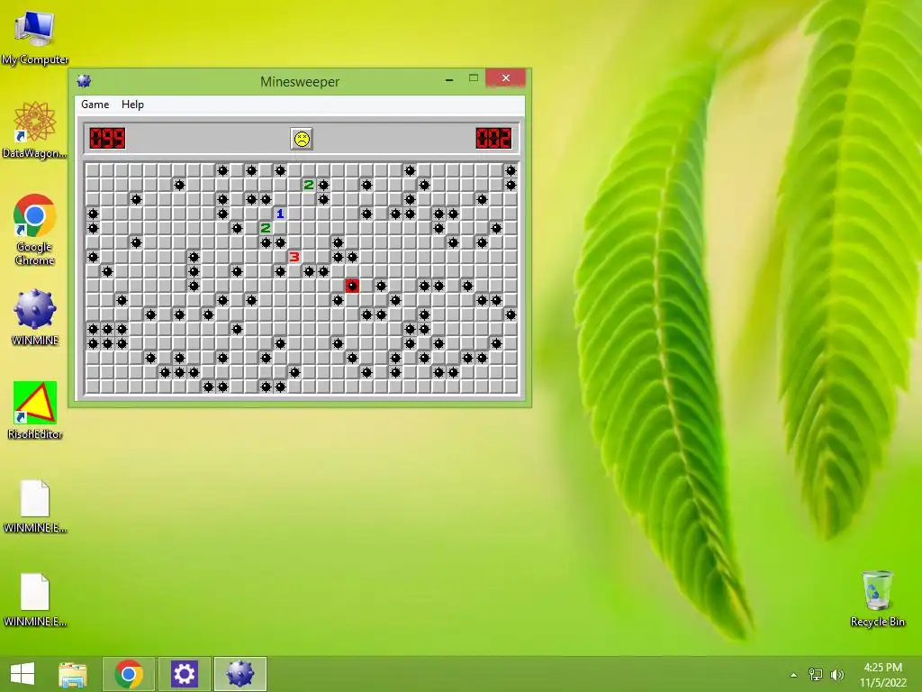The width and height of the screenshot is (922, 692).
Task: Select the Google Chrome desktop shortcut
Action: (35, 230)
